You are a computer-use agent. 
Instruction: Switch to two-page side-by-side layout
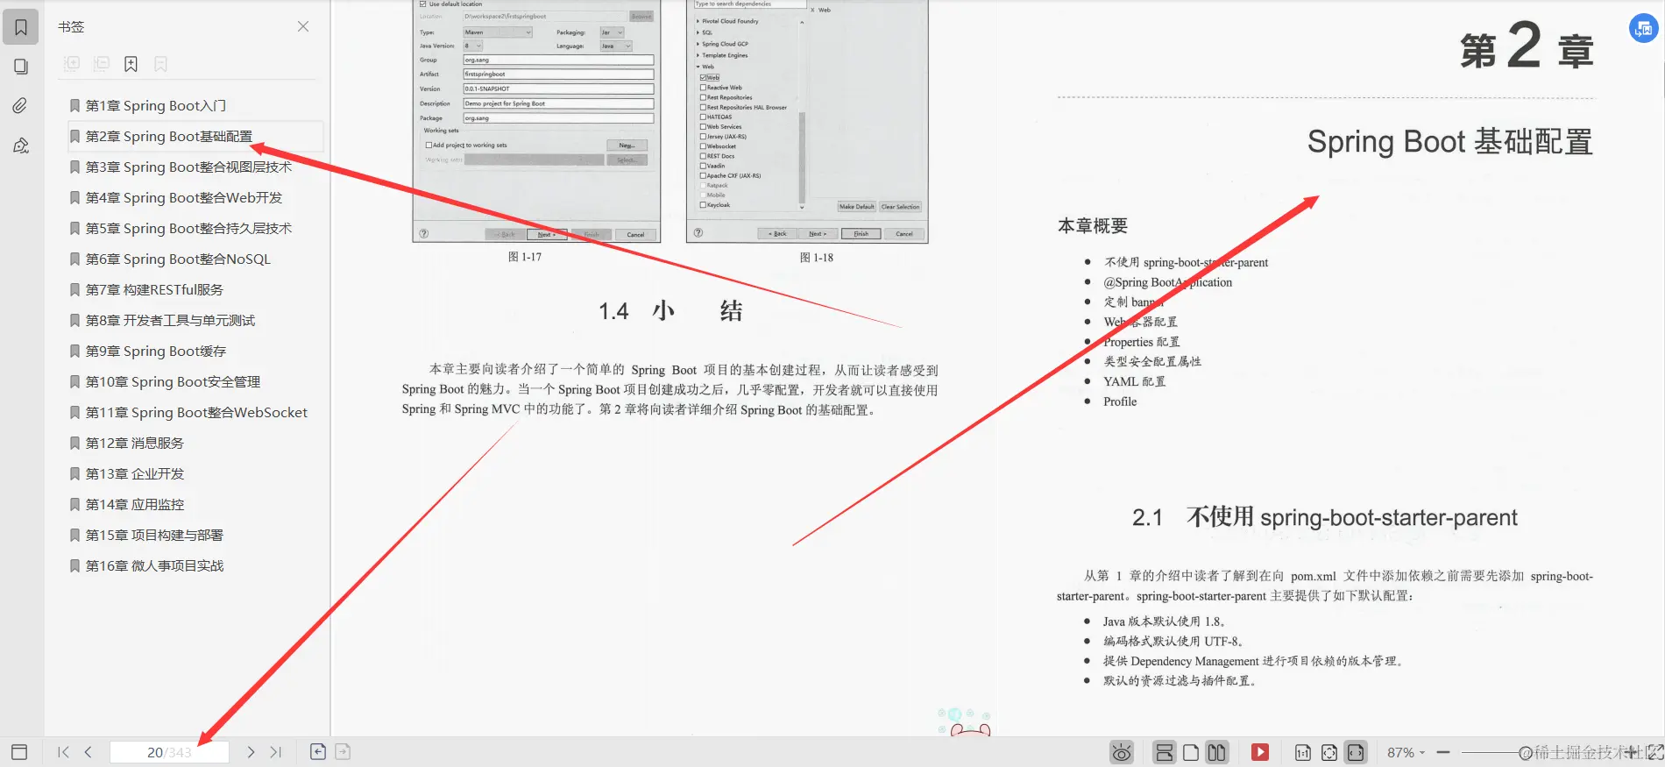tap(1216, 752)
